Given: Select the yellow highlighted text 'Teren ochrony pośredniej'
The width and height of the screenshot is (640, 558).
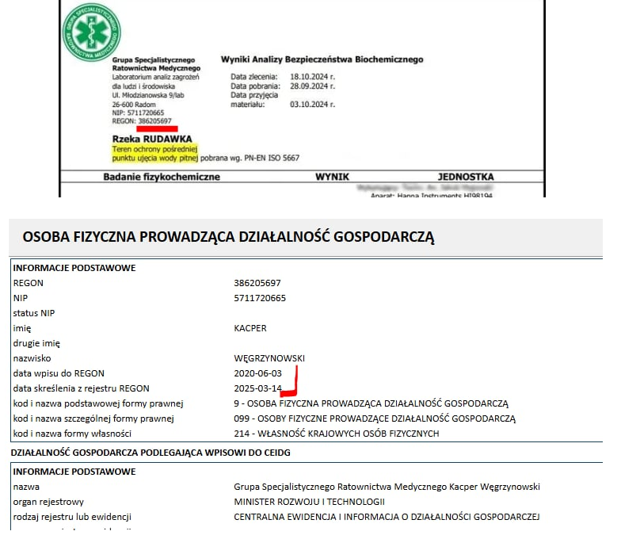Looking at the screenshot, I should click(155, 148).
